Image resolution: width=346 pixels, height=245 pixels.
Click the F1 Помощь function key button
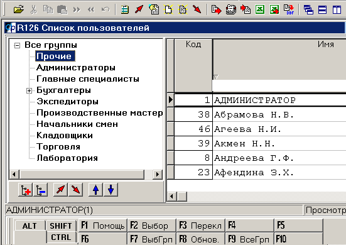tap(103, 226)
